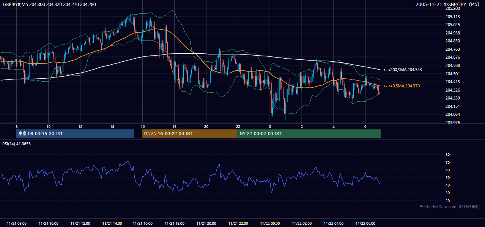Click the 204.938 price axis label
The width and height of the screenshot is (485, 227).
(x=453, y=33)
